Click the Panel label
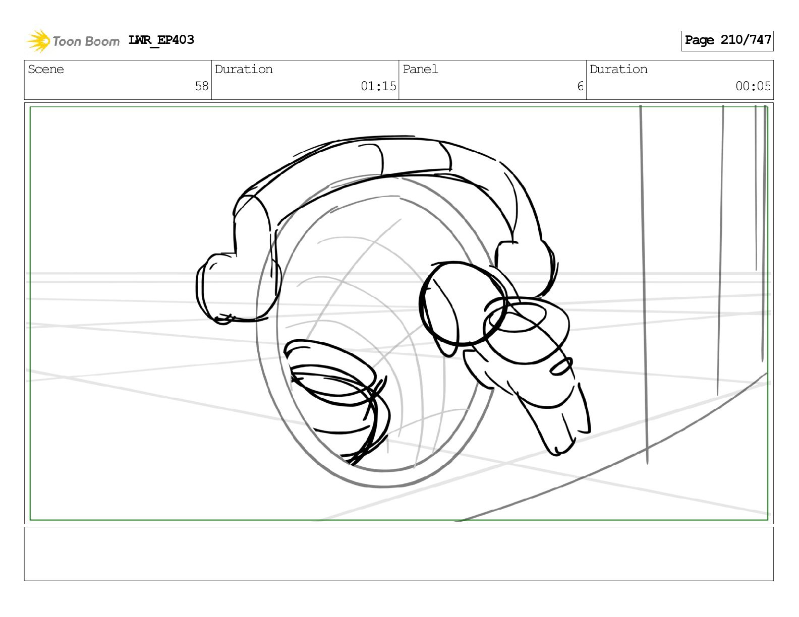799x617 pixels. [420, 69]
